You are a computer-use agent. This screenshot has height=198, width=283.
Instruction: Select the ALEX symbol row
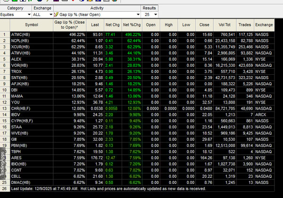[x=16, y=59]
